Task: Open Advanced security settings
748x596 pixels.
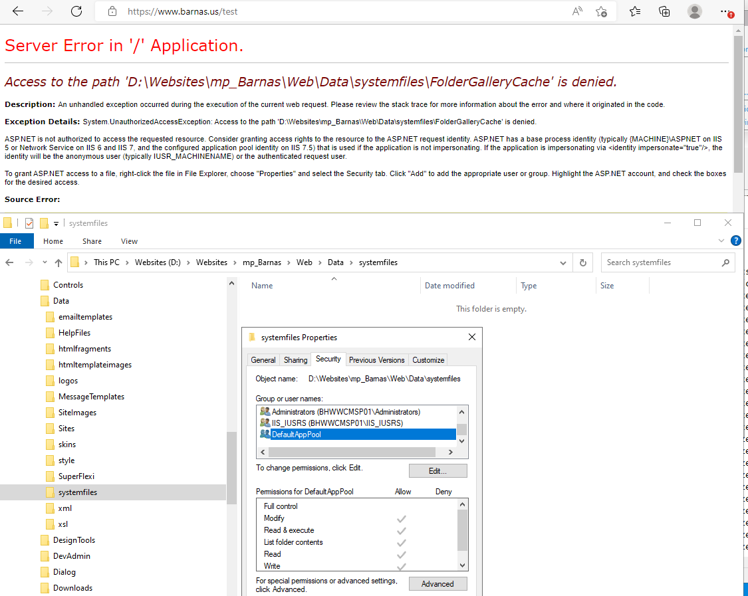Action: tap(438, 583)
